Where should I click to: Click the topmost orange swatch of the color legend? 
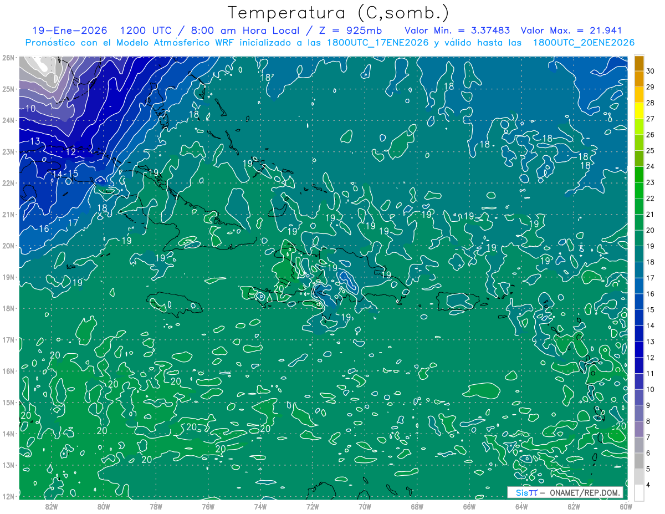pyautogui.click(x=639, y=63)
